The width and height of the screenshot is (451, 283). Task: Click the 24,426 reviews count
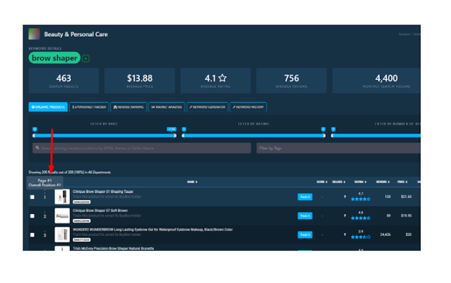[x=385, y=235]
